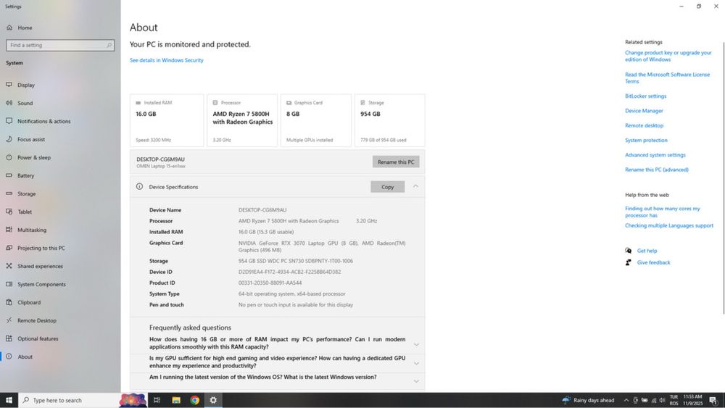
Task: Select the Processor AMD Ryzen 7 card
Action: [242, 120]
